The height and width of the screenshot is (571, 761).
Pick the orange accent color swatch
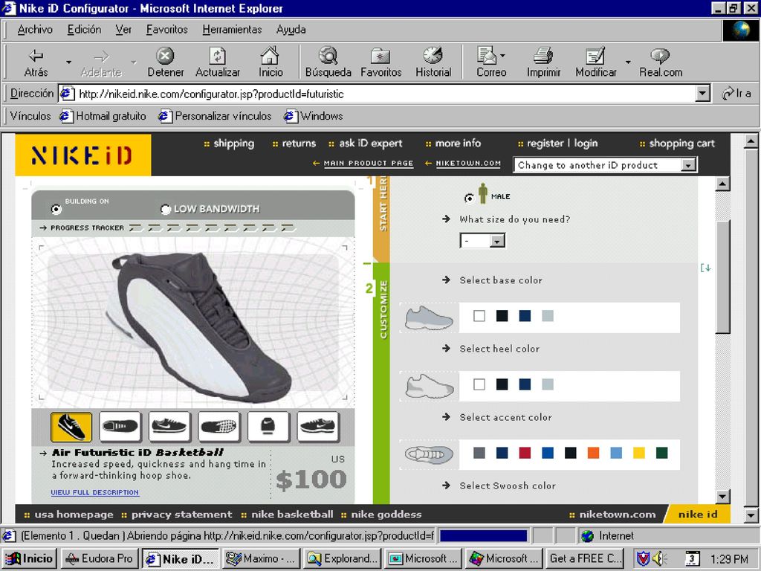click(593, 453)
